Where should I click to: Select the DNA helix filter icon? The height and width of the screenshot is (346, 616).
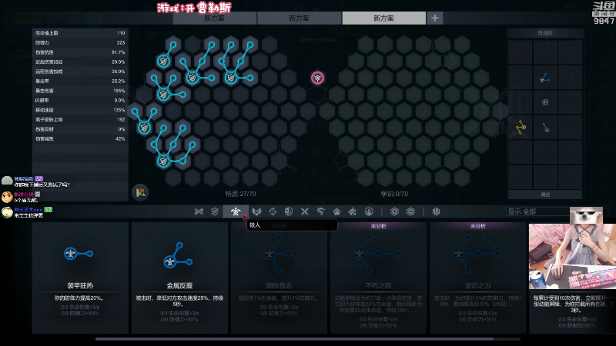[x=199, y=211]
